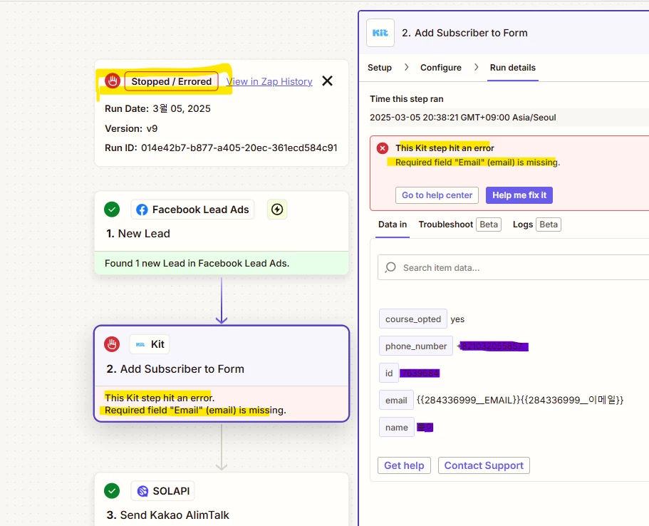This screenshot has height=526, width=649.
Task: Switch to the Configure tab
Action: [x=441, y=68]
